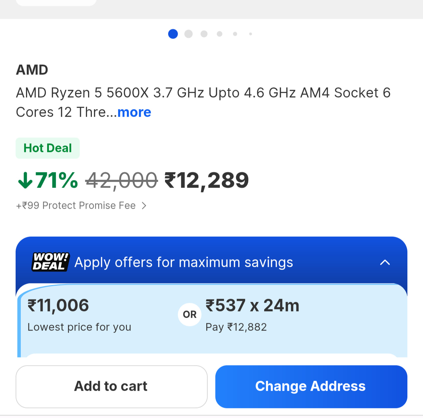
Task: Select the fourth carousel indicator dot
Action: click(x=219, y=34)
